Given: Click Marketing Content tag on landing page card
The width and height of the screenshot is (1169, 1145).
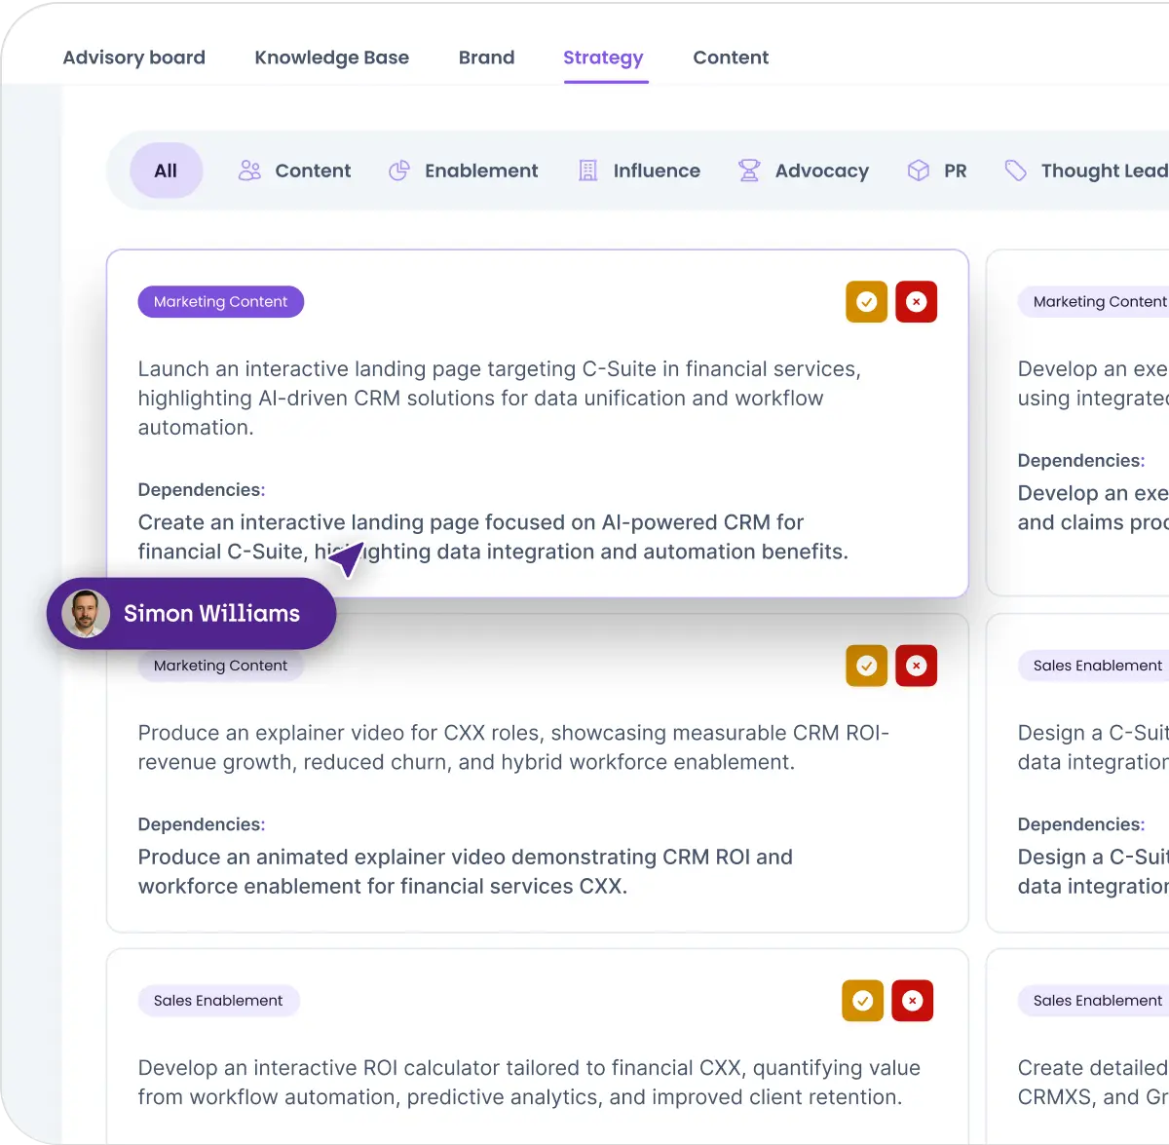Looking at the screenshot, I should (220, 302).
